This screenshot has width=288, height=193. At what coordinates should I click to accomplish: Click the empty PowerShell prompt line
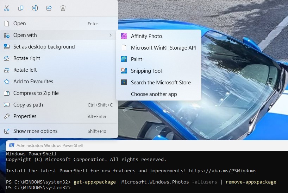38,187
